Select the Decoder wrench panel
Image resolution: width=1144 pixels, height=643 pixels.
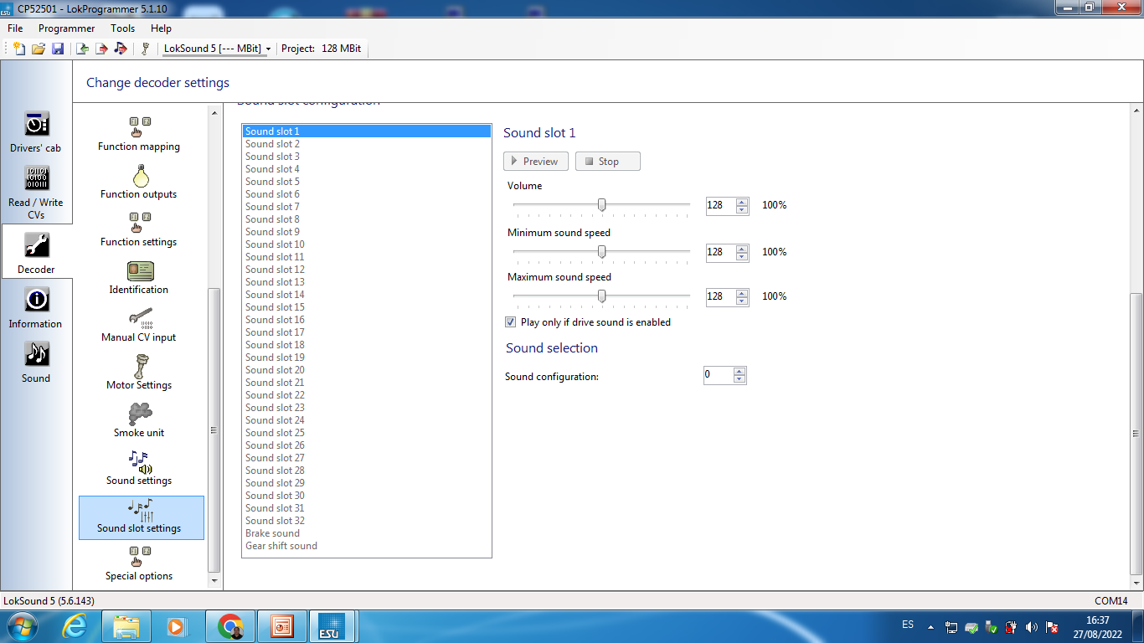pos(36,253)
